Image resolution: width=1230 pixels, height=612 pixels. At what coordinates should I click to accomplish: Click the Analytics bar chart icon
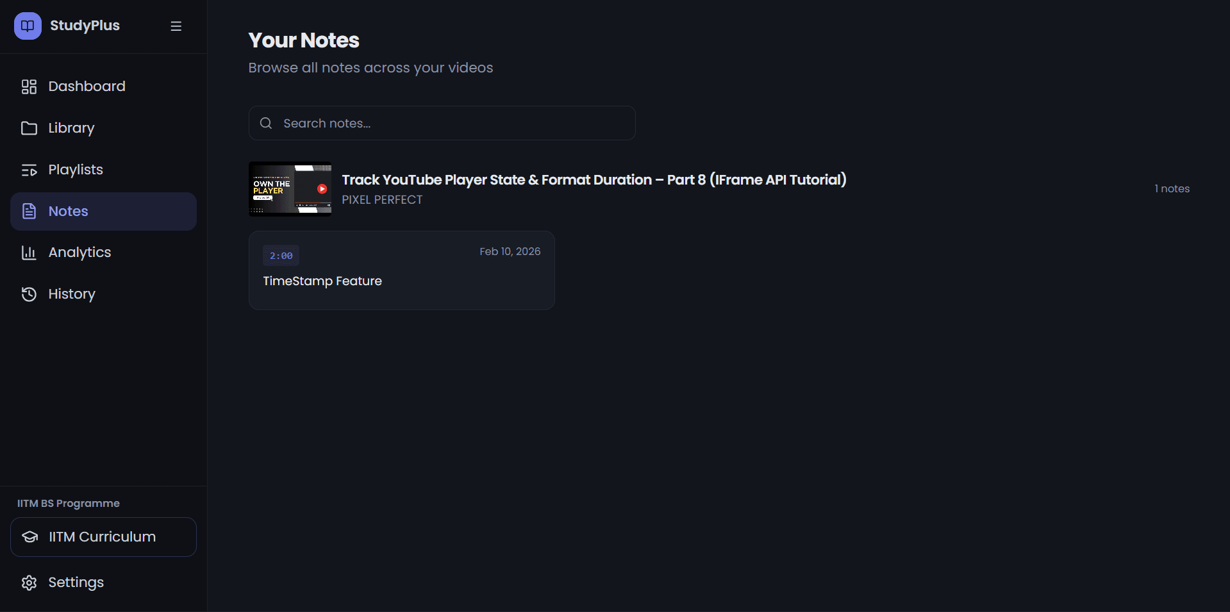coord(29,252)
